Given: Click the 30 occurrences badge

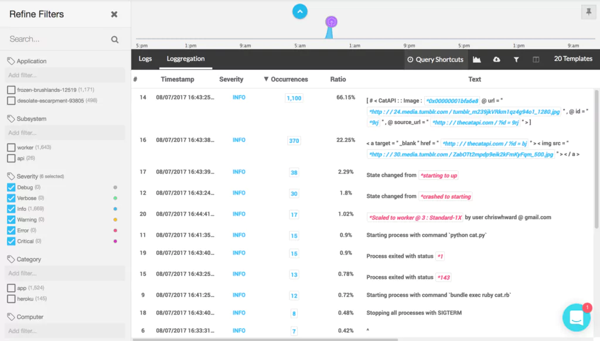Looking at the screenshot, I should pyautogui.click(x=294, y=194).
